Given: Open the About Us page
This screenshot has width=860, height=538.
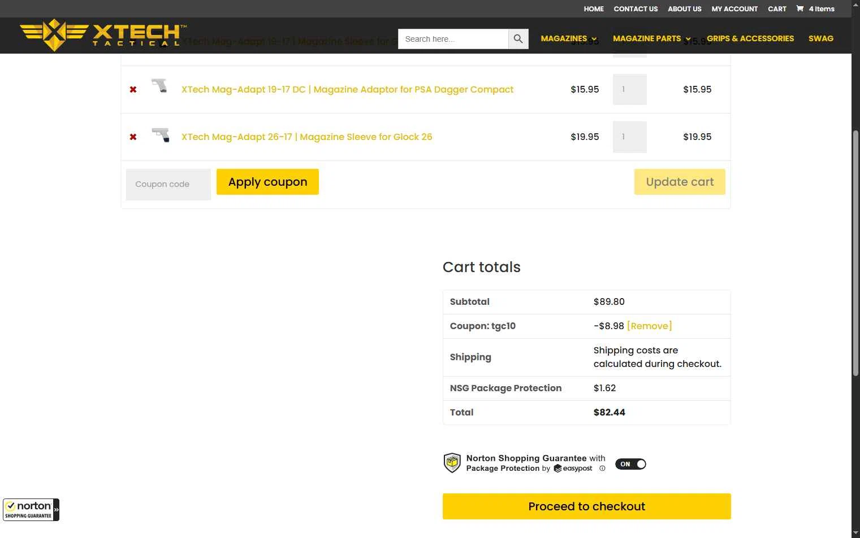Looking at the screenshot, I should tap(684, 8).
